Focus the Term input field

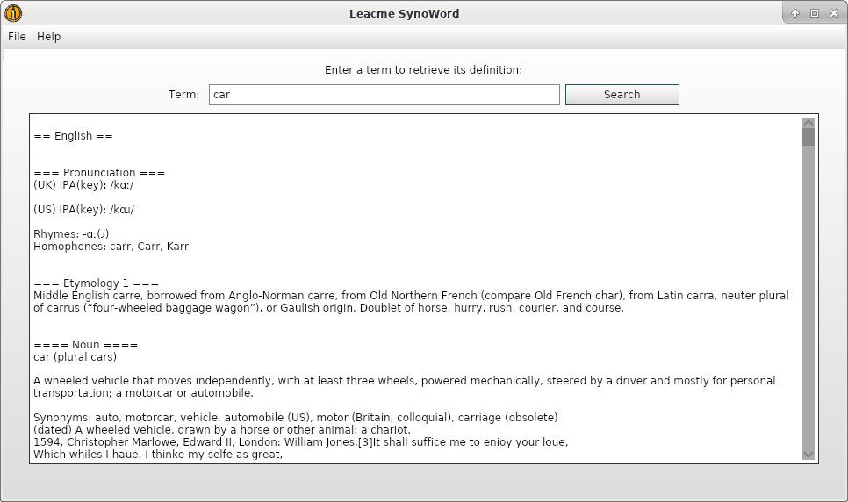pyautogui.click(x=384, y=95)
